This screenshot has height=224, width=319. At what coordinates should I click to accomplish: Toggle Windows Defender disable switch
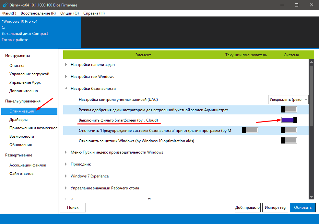[x=289, y=140]
